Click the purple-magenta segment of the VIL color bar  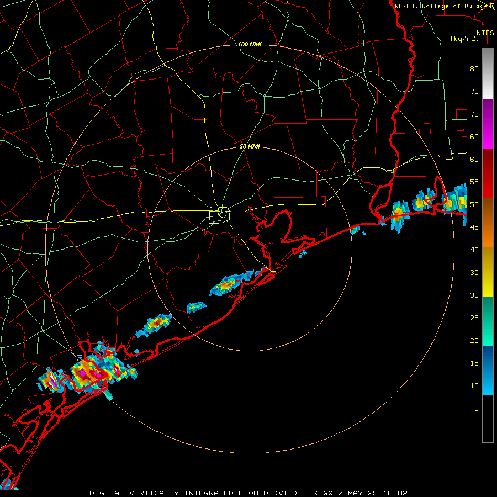pyautogui.click(x=488, y=124)
